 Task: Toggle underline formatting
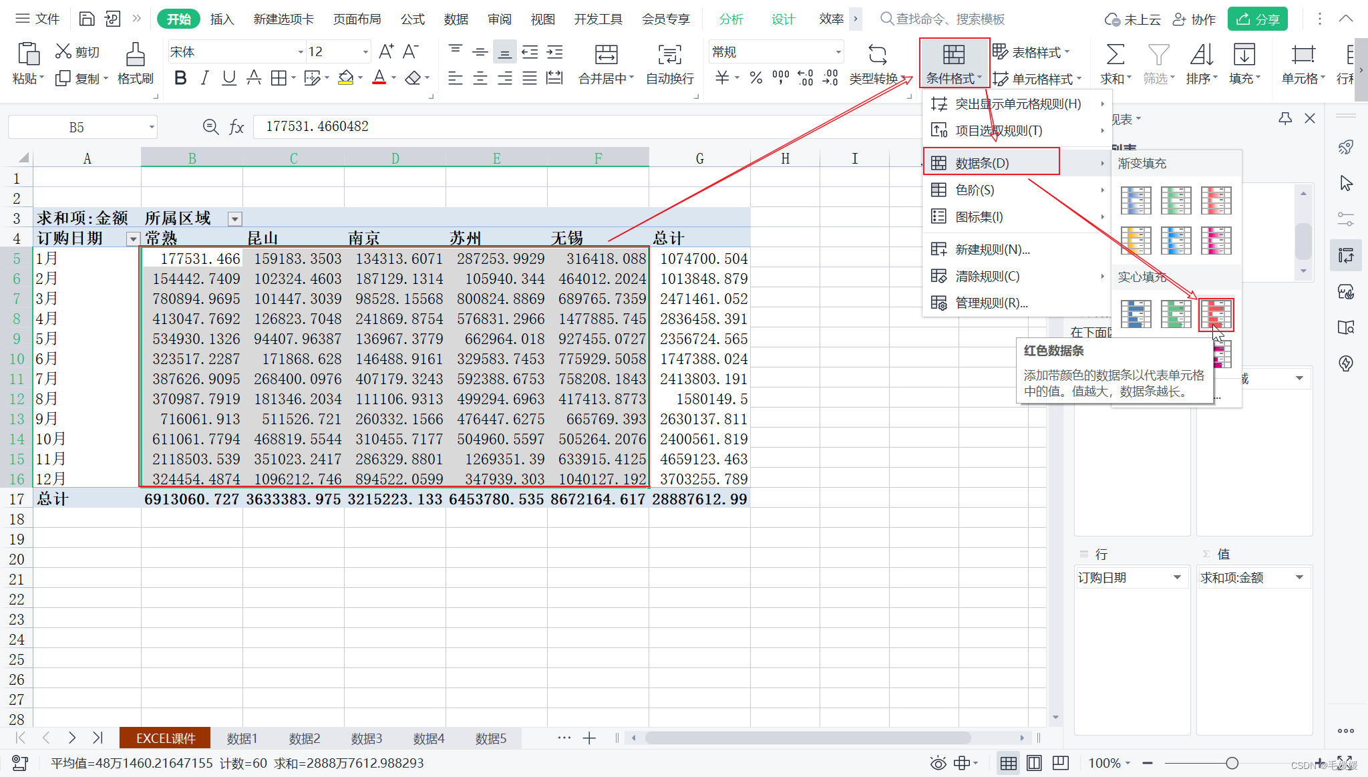[228, 78]
